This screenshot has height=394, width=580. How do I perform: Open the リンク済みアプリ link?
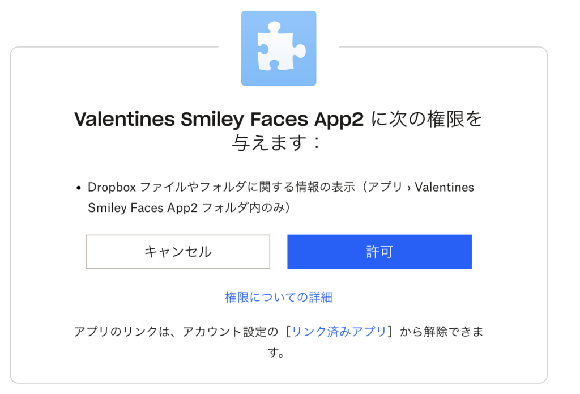point(339,332)
